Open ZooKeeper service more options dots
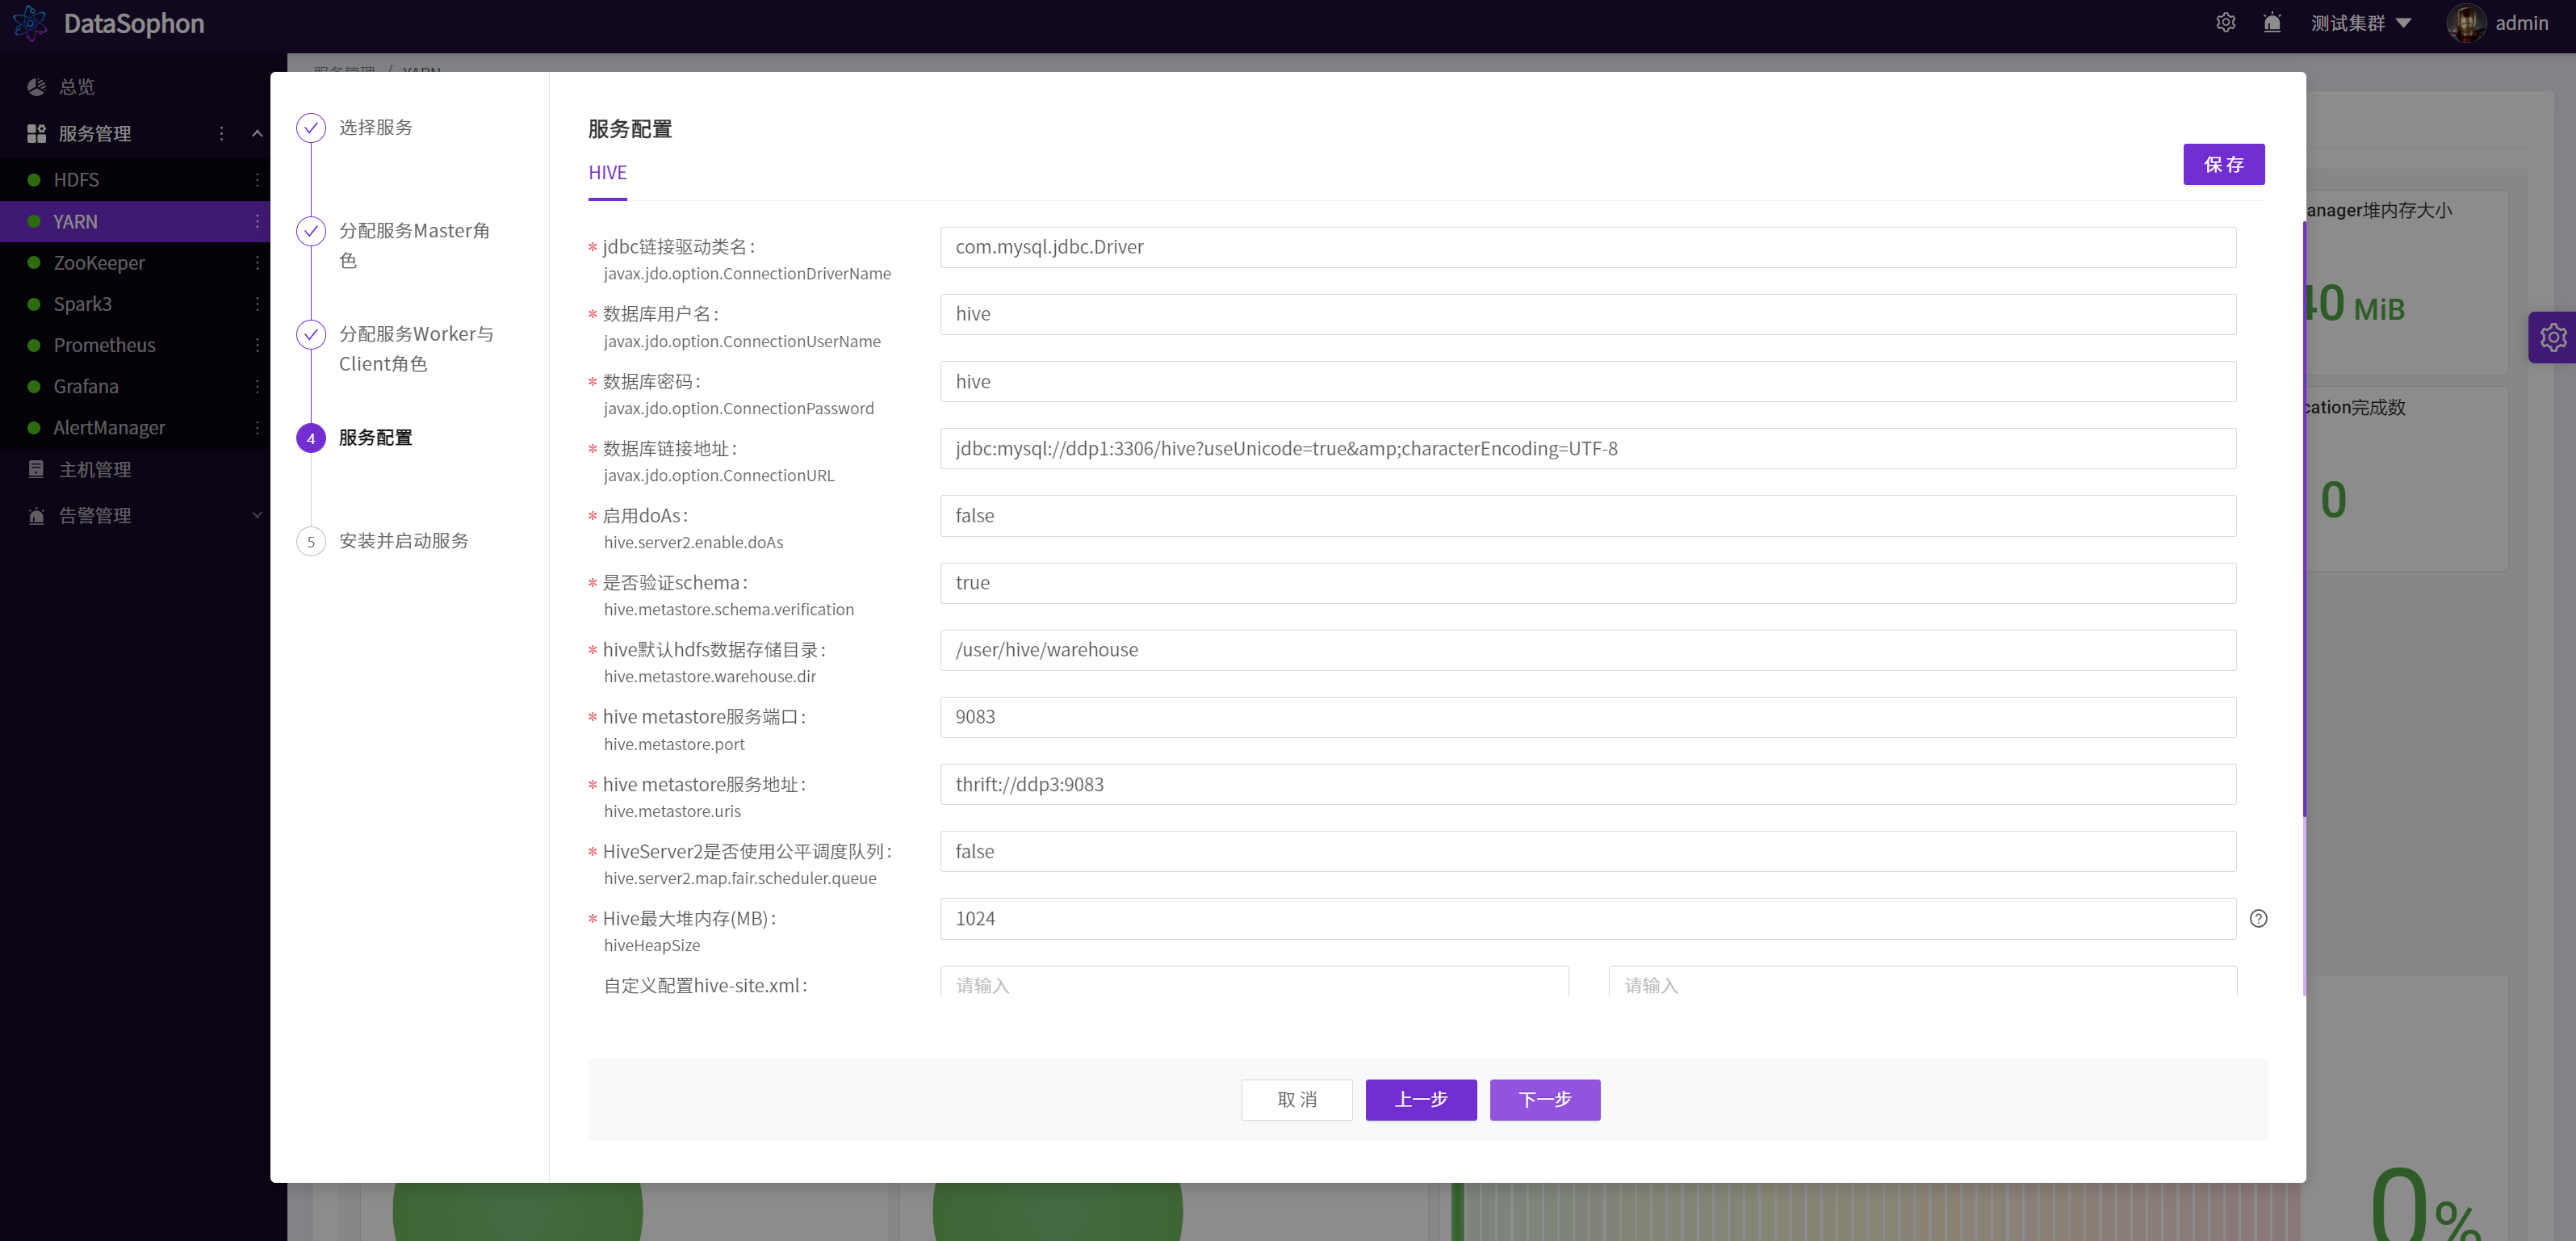 257,262
